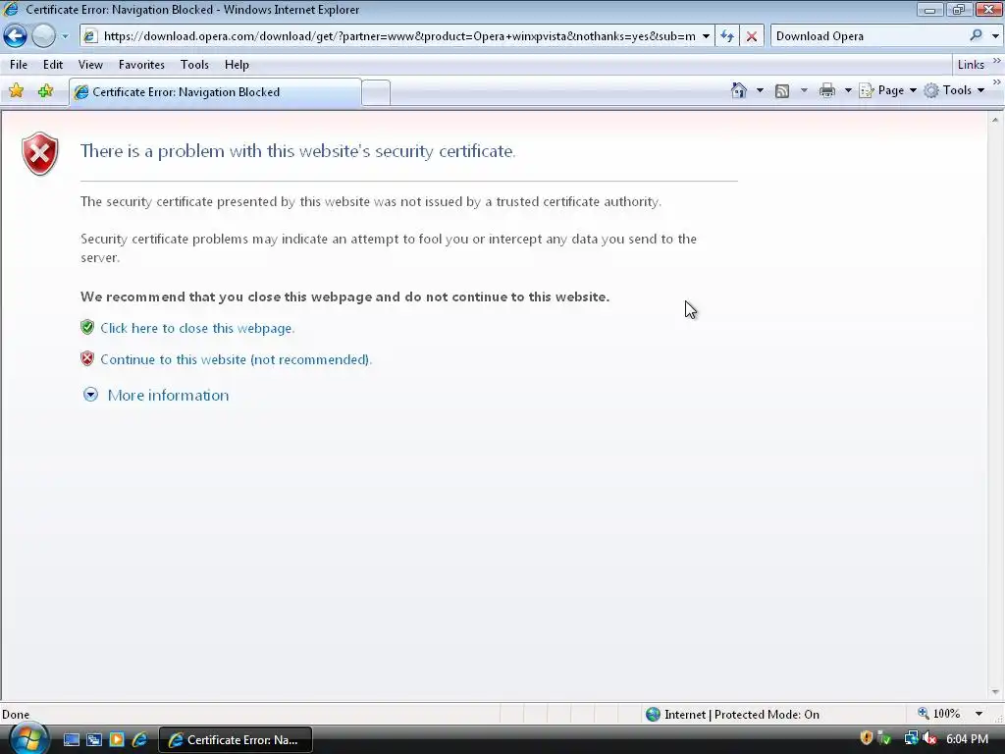1005x754 pixels.
Task: Click the Done status bar text
Action: [16, 715]
